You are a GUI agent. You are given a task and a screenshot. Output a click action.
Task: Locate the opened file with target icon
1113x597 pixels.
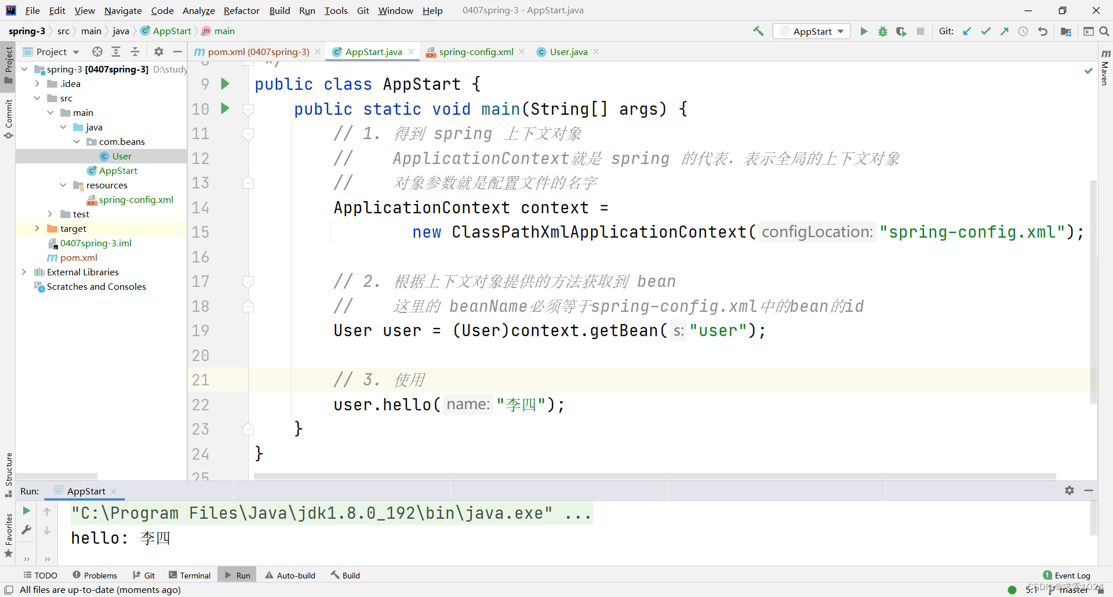97,52
